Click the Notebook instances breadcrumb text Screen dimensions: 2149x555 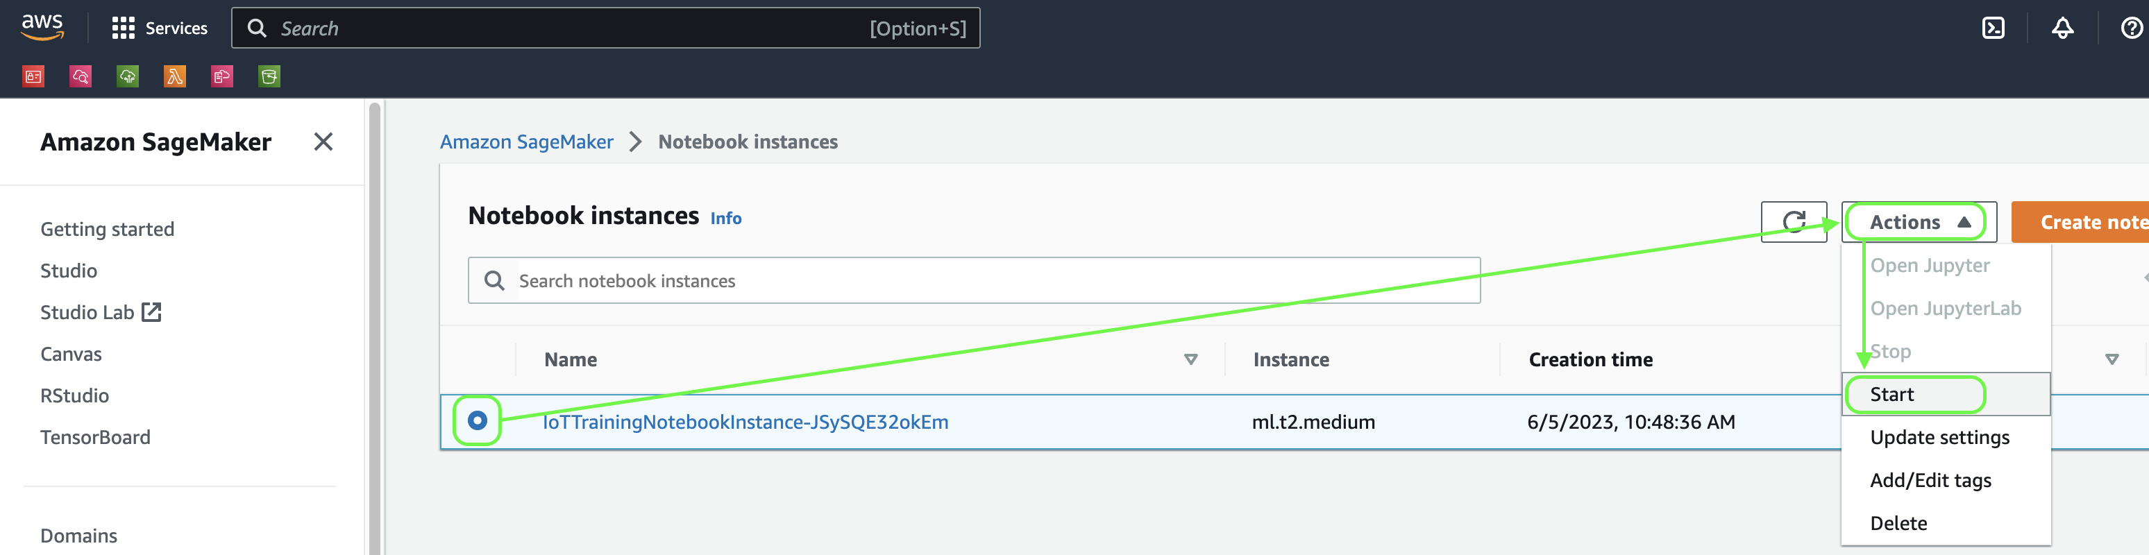[x=748, y=142]
